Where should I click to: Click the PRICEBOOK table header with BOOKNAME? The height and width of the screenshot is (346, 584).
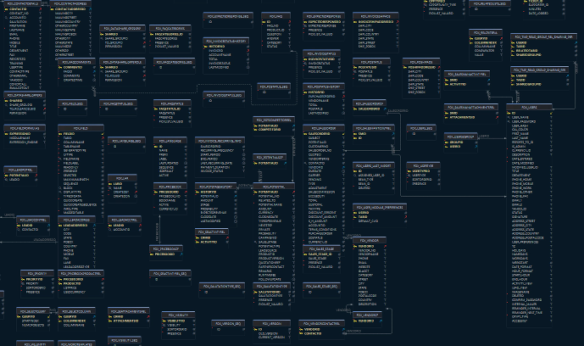(170, 187)
